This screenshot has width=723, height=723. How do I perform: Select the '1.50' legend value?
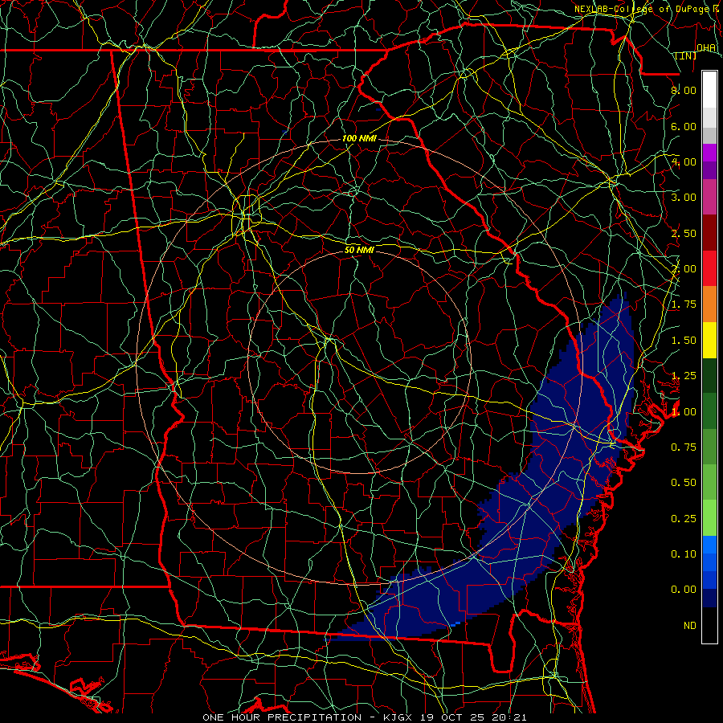[x=684, y=341]
